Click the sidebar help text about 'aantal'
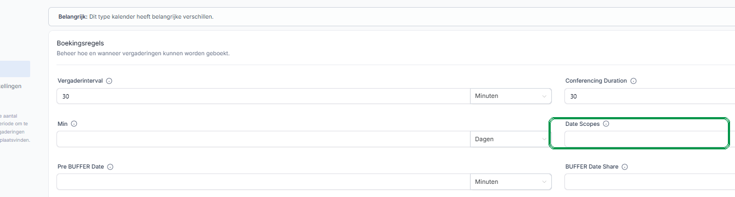The image size is (735, 197). pyautogui.click(x=15, y=128)
